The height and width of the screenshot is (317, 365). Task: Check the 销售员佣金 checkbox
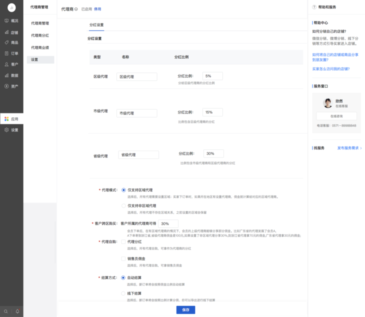point(123,258)
